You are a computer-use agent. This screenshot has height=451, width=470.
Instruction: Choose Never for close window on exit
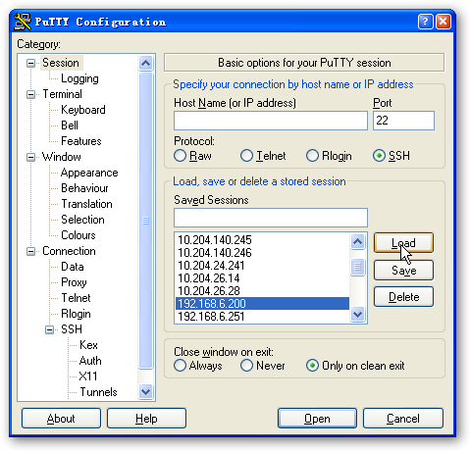click(x=246, y=366)
